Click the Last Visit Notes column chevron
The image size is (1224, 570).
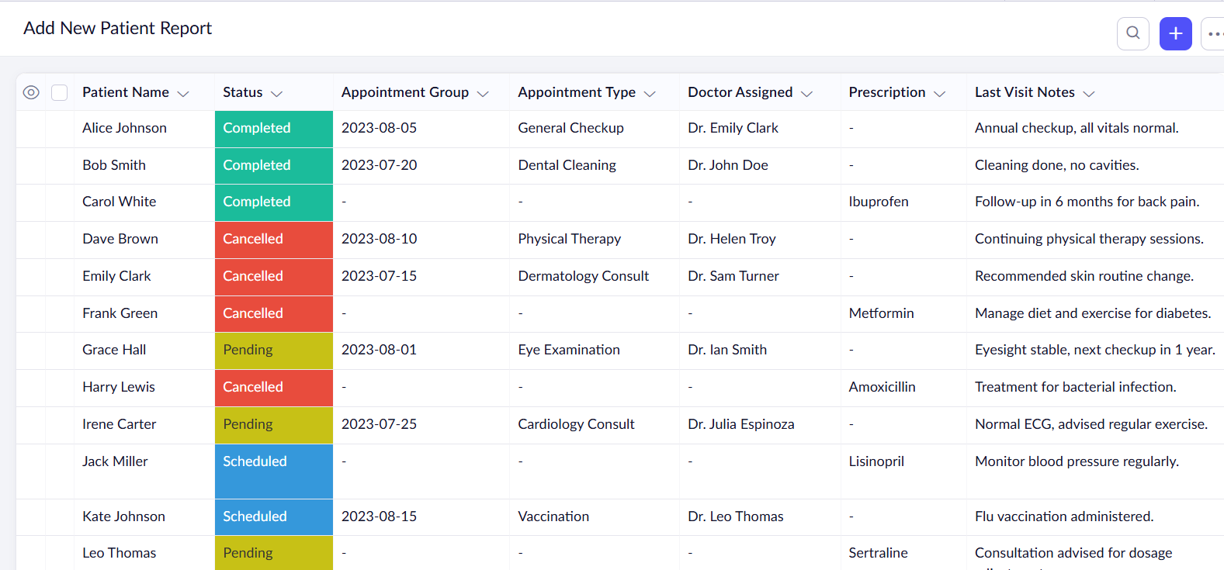(1088, 93)
